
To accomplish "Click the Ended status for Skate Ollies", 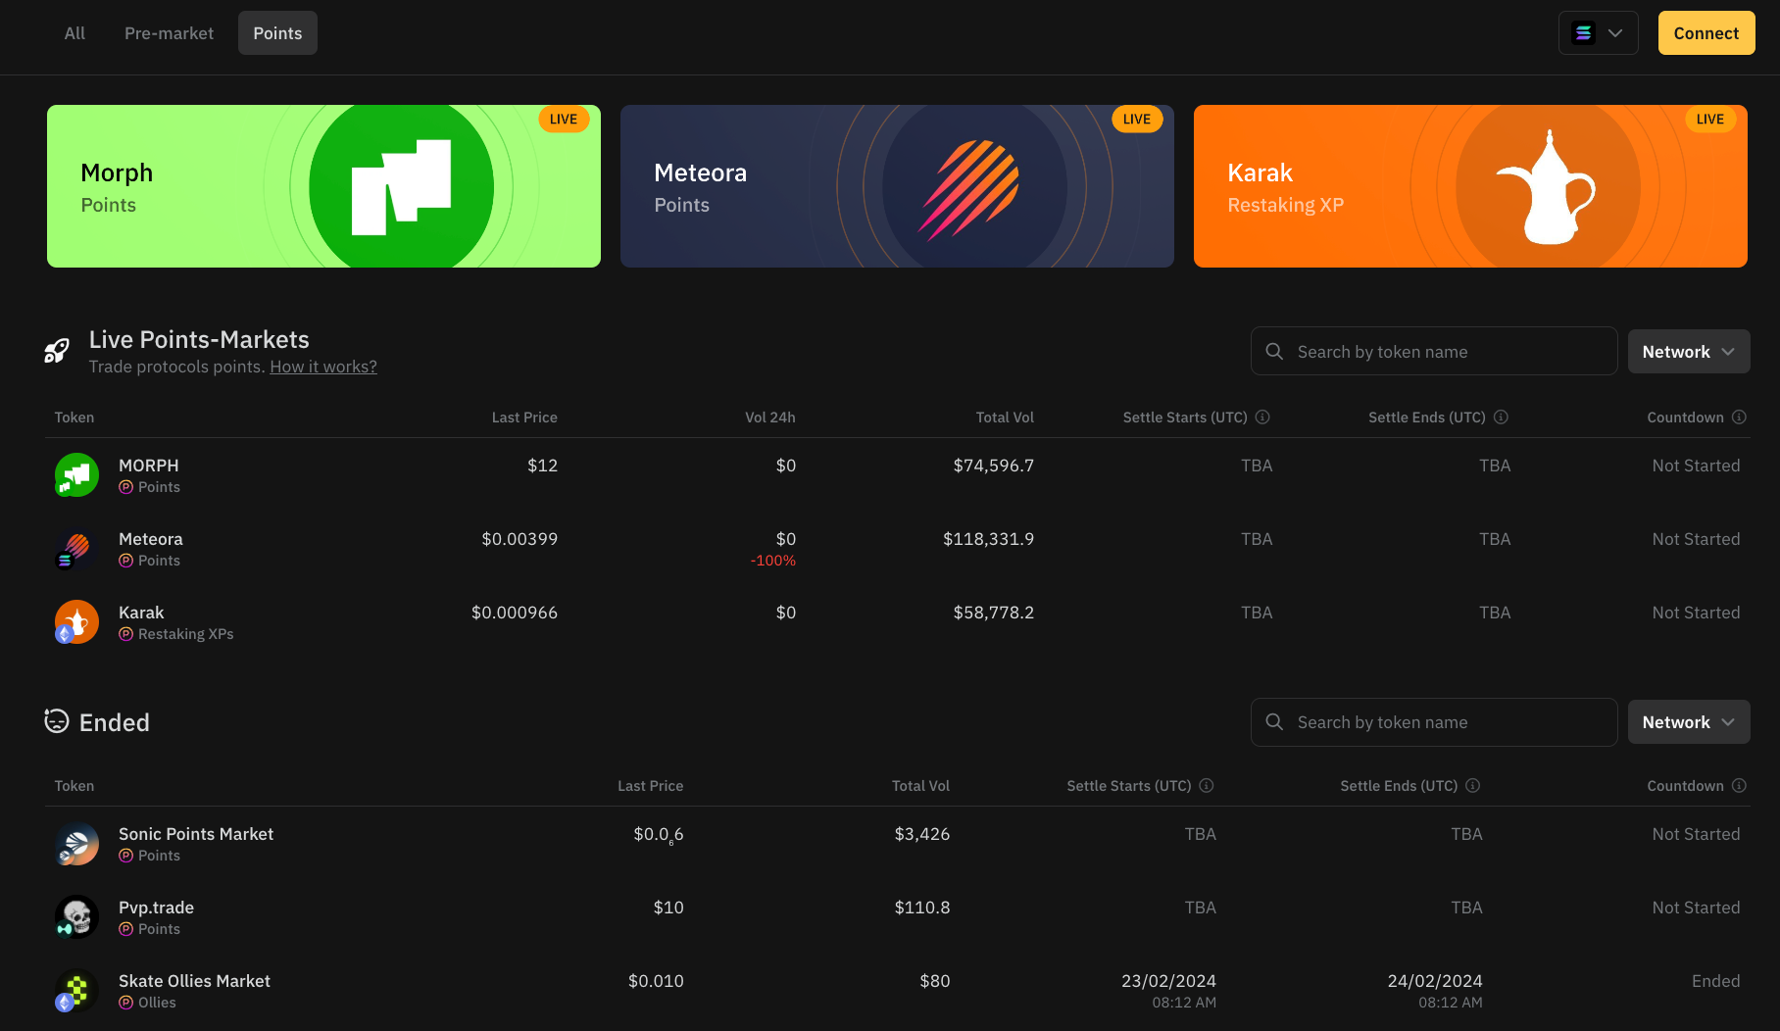I will 1716,981.
